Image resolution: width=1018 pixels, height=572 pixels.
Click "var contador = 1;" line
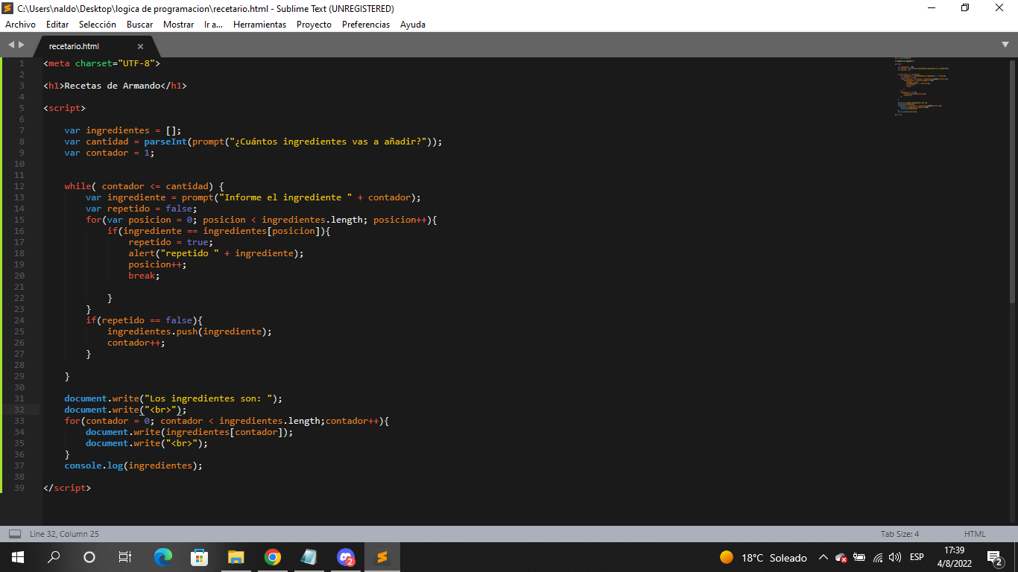[110, 153]
